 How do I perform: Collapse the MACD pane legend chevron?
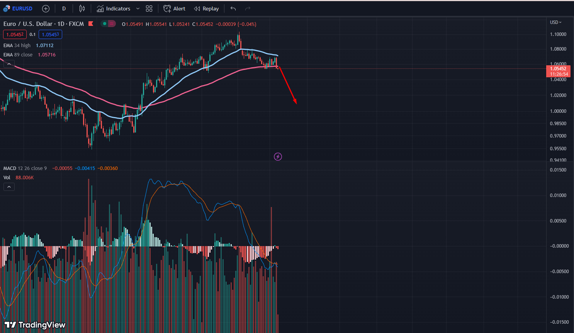tap(8, 187)
